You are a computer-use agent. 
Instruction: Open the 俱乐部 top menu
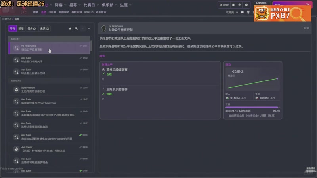(107, 5)
